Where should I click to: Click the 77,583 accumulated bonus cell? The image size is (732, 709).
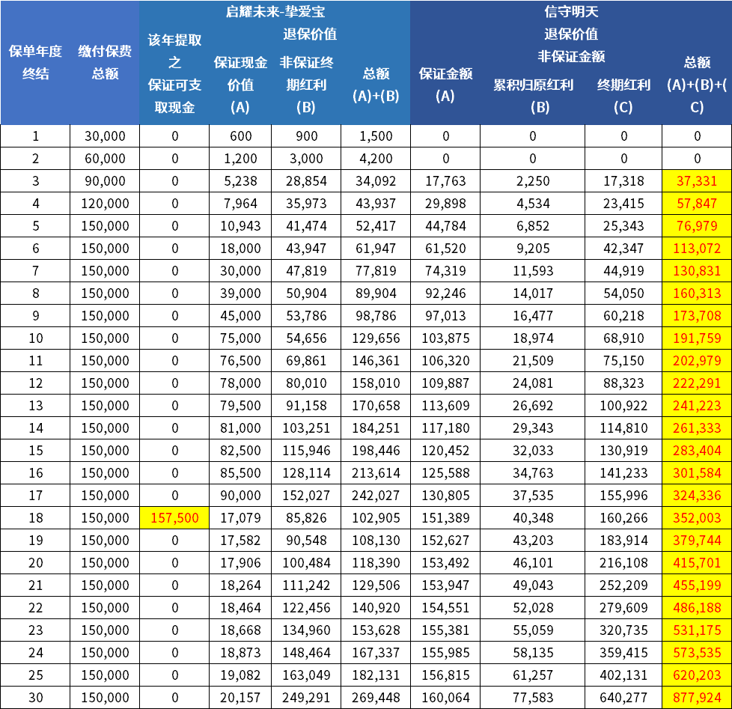pyautogui.click(x=532, y=698)
